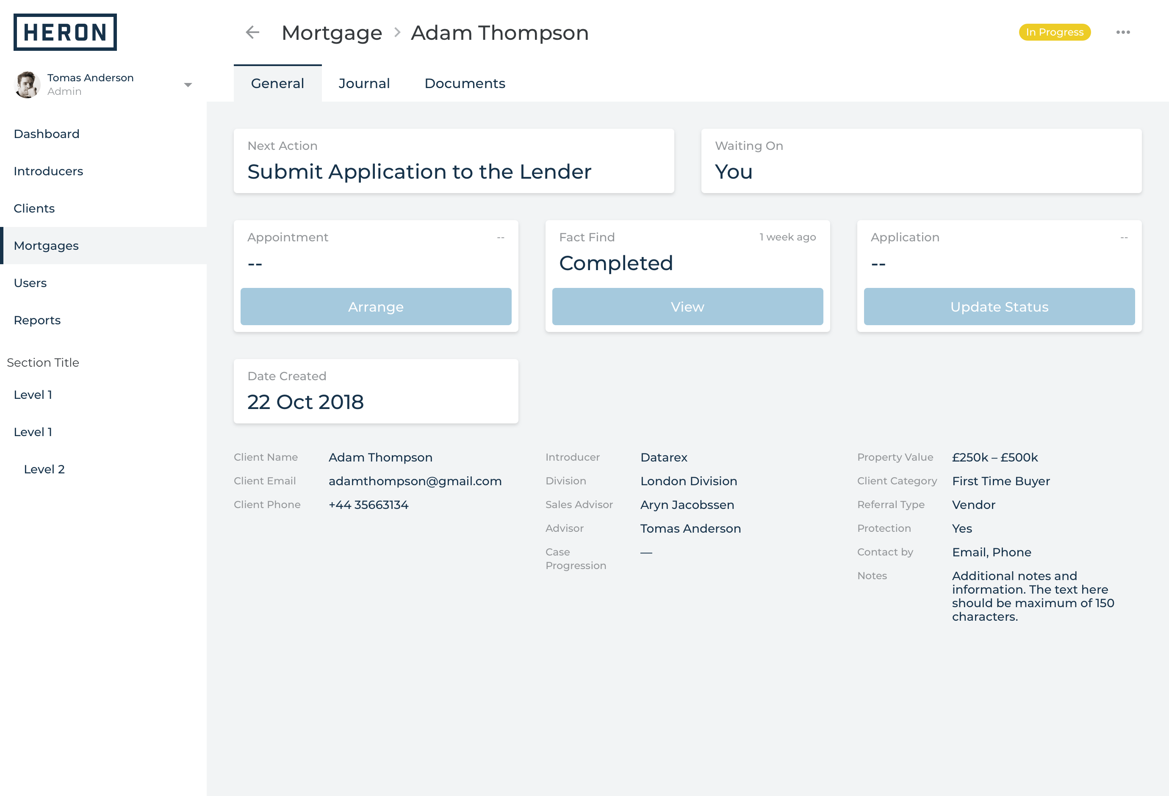
Task: Switch to the Journal tab
Action: click(x=364, y=83)
